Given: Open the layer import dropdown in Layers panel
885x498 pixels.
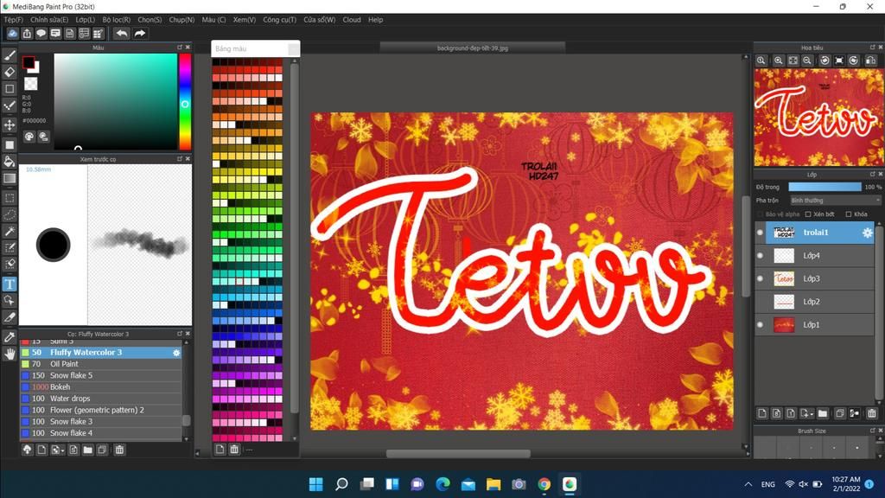Looking at the screenshot, I should (x=807, y=413).
